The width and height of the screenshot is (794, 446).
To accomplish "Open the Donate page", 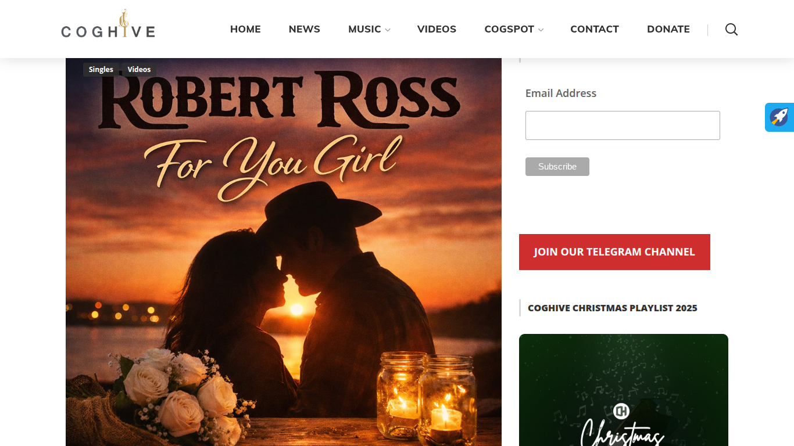I will click(x=668, y=29).
